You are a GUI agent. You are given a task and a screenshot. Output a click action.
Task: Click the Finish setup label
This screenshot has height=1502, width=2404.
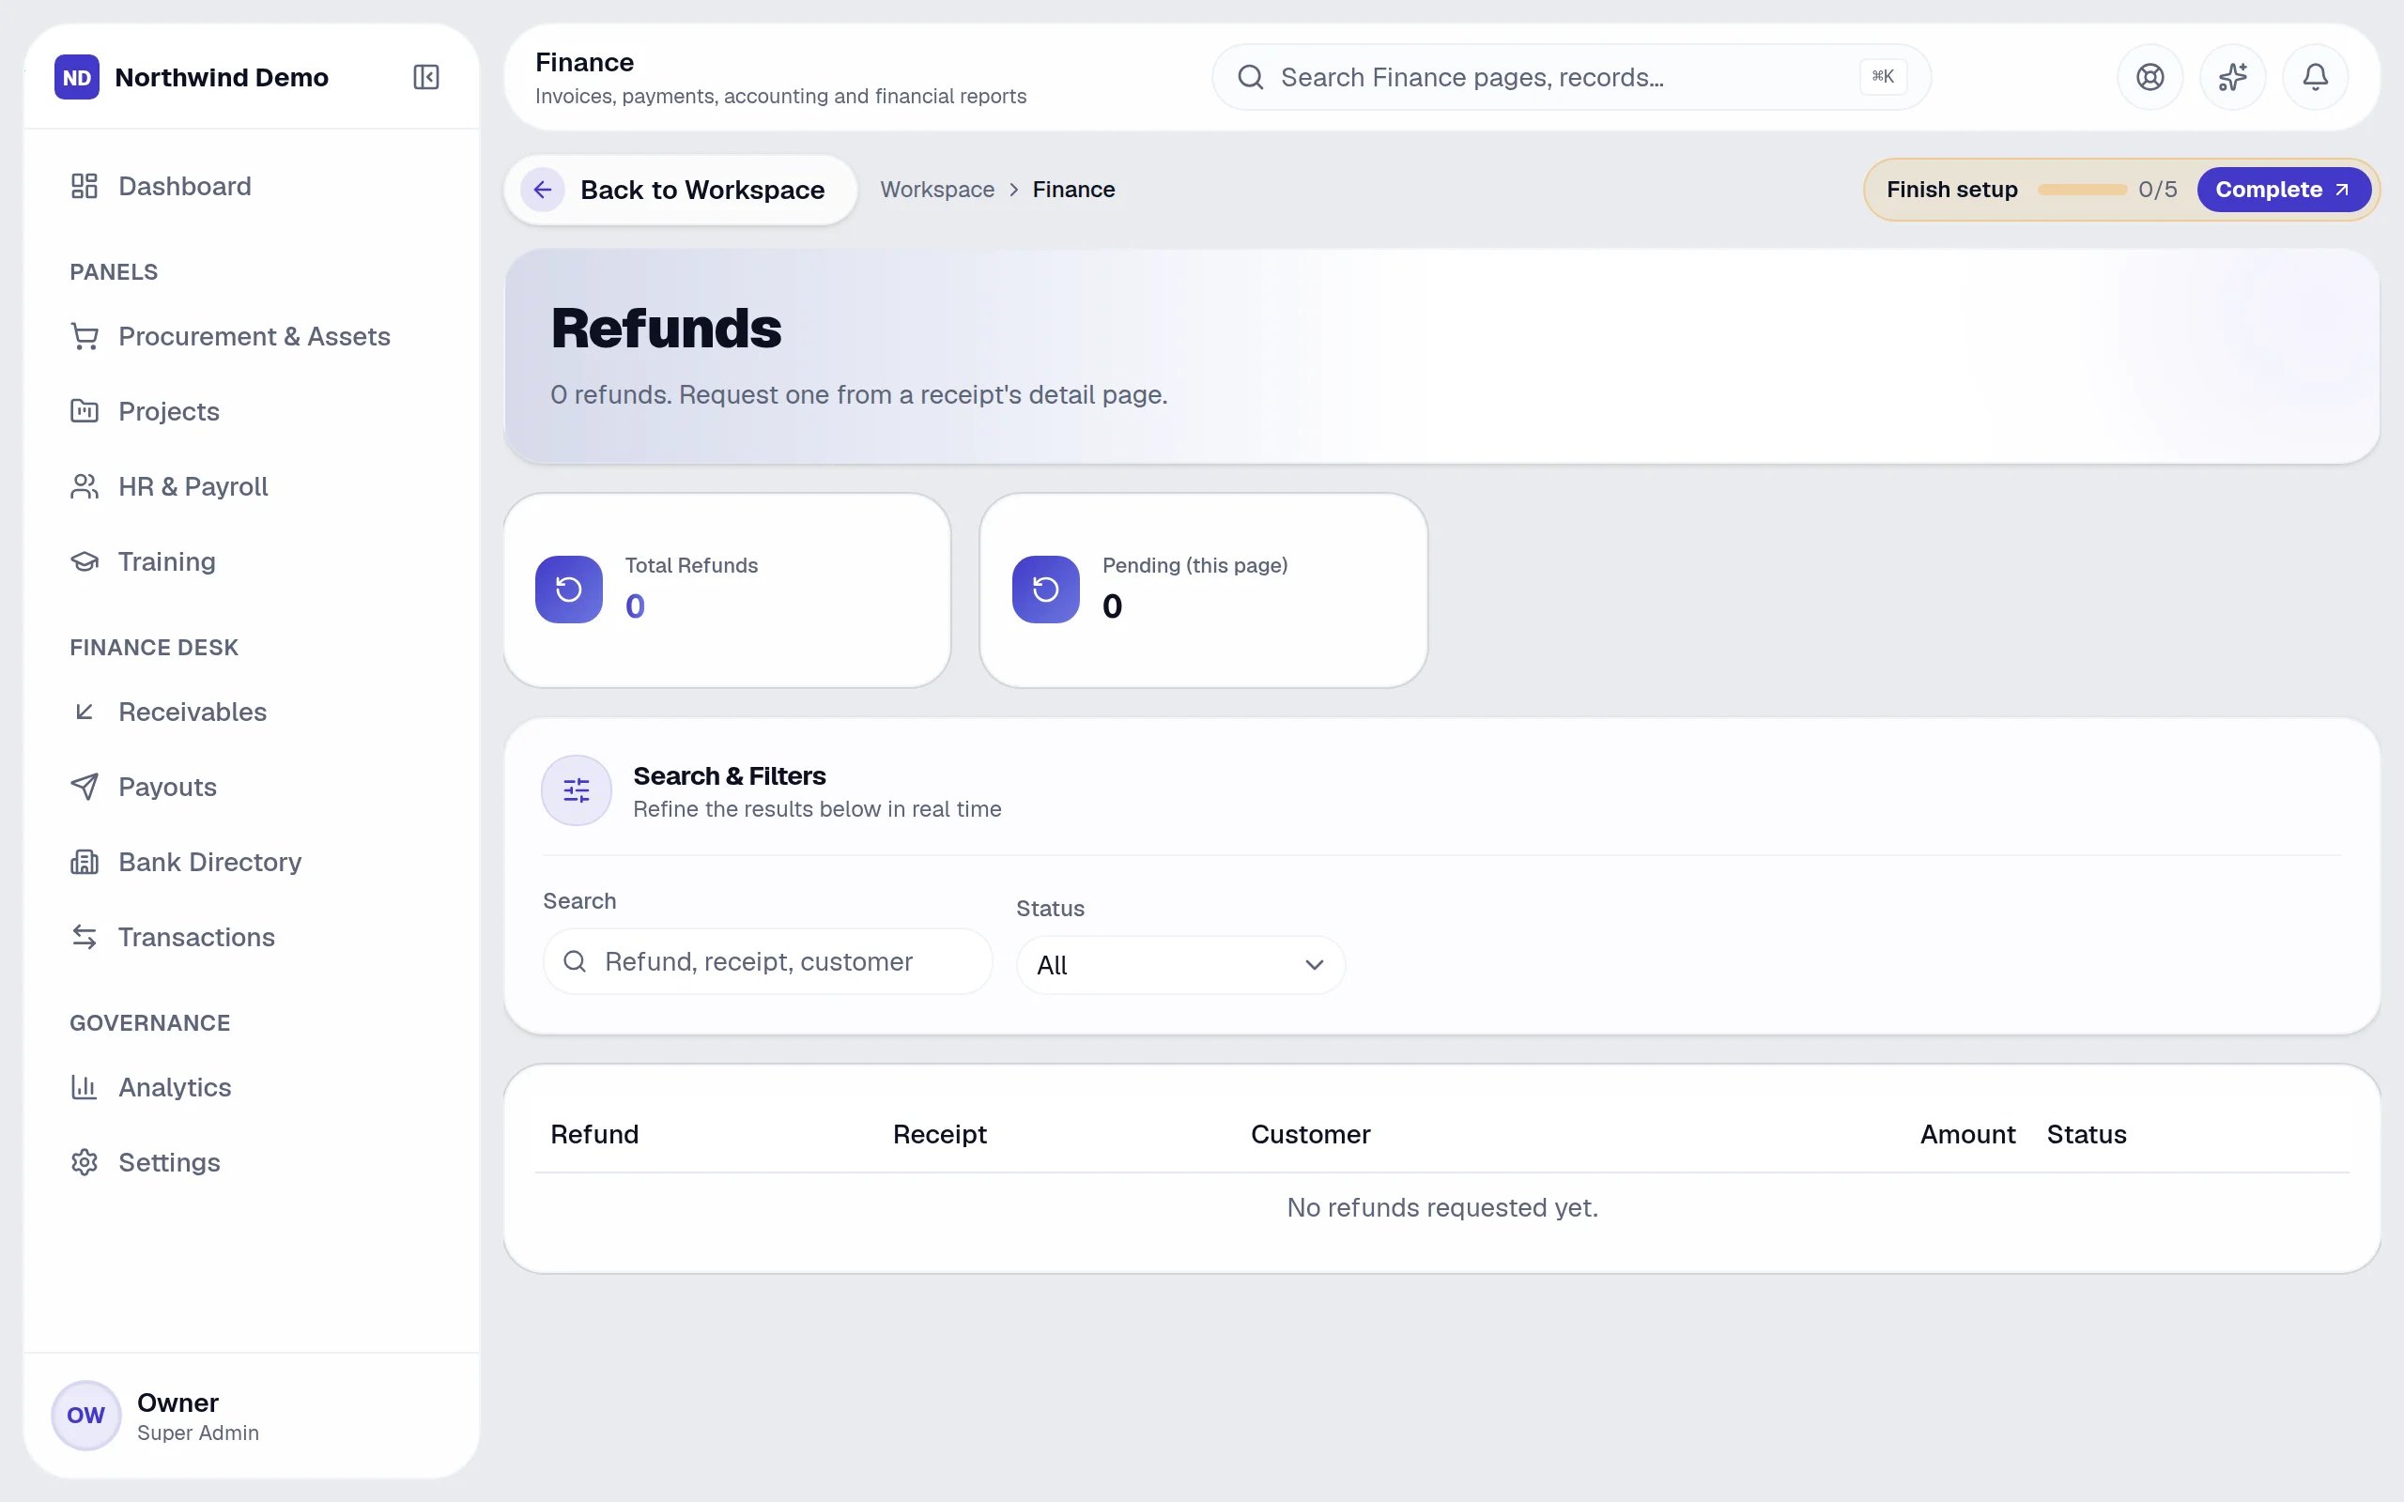pos(1952,190)
